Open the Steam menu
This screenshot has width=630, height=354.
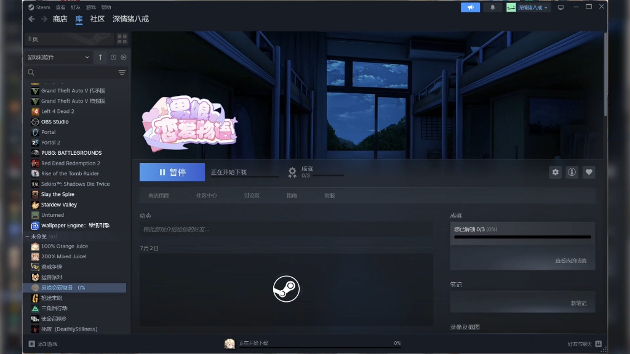pos(43,7)
